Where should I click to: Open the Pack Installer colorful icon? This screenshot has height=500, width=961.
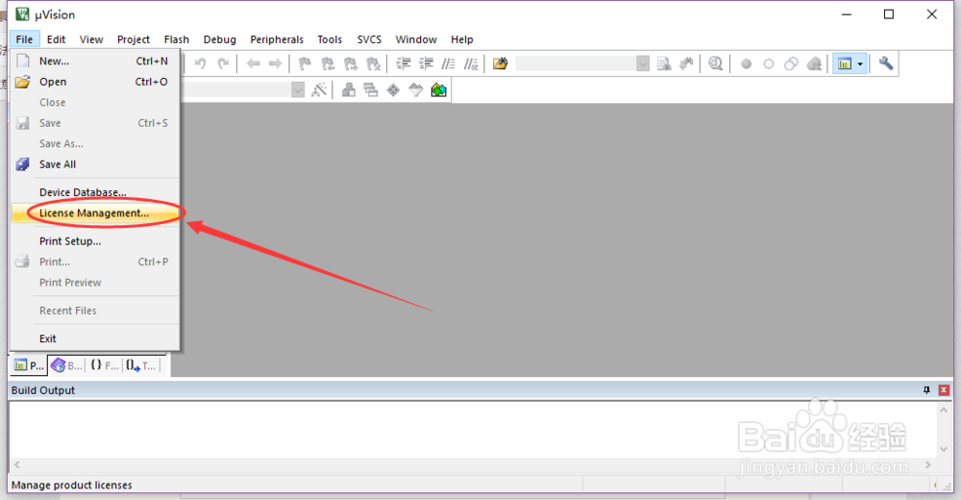pyautogui.click(x=439, y=90)
